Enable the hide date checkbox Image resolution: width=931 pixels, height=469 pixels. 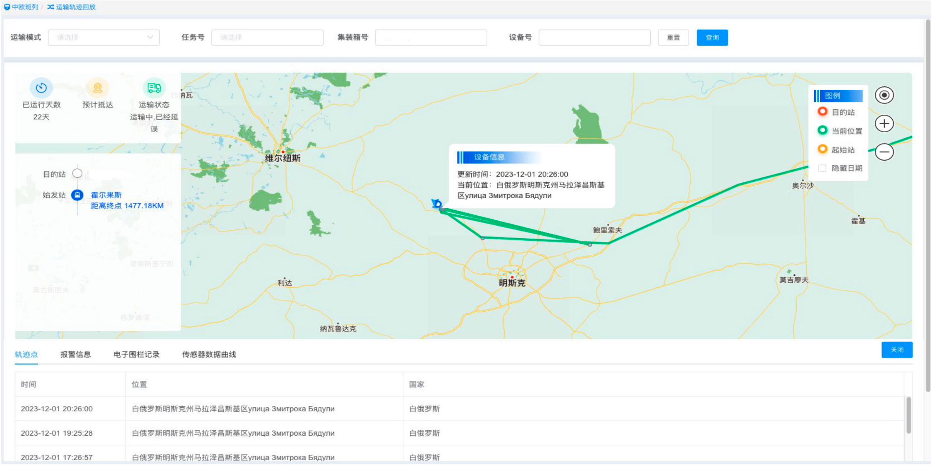coord(822,168)
